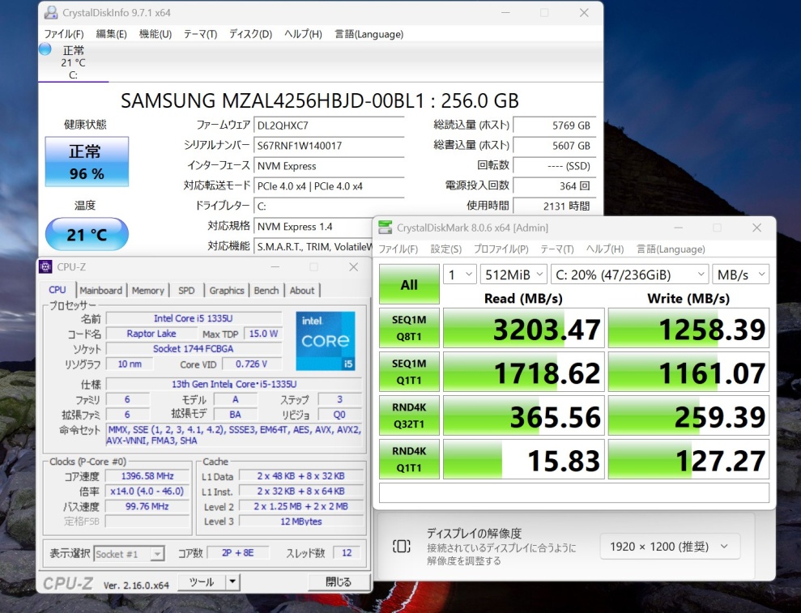Open the Bench tab in CPU-Z
This screenshot has width=801, height=613.
(266, 290)
